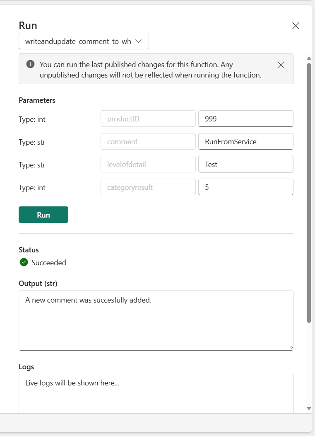Click the categoryresult value field showing 5
Image resolution: width=315 pixels, height=436 pixels.
(245, 187)
